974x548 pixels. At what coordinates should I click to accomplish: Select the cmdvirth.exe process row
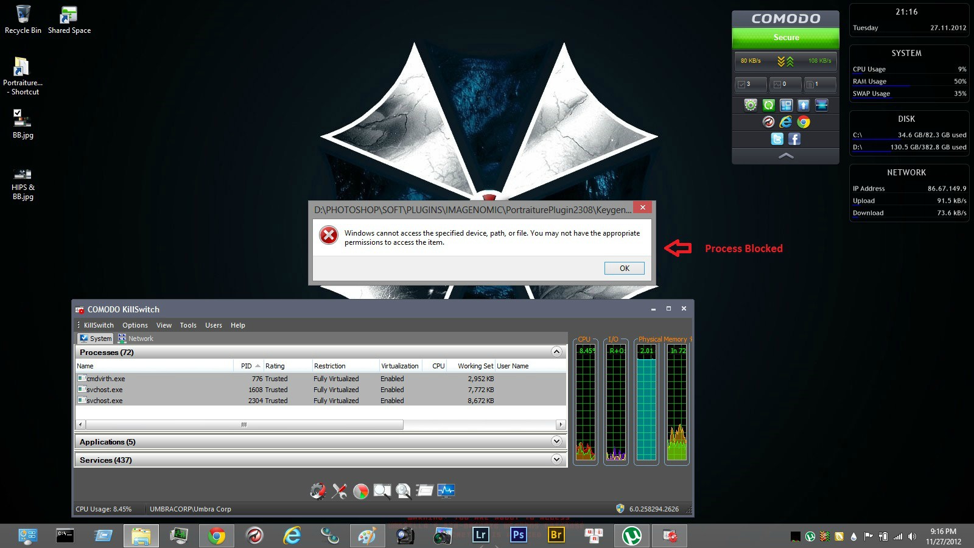[x=321, y=379]
